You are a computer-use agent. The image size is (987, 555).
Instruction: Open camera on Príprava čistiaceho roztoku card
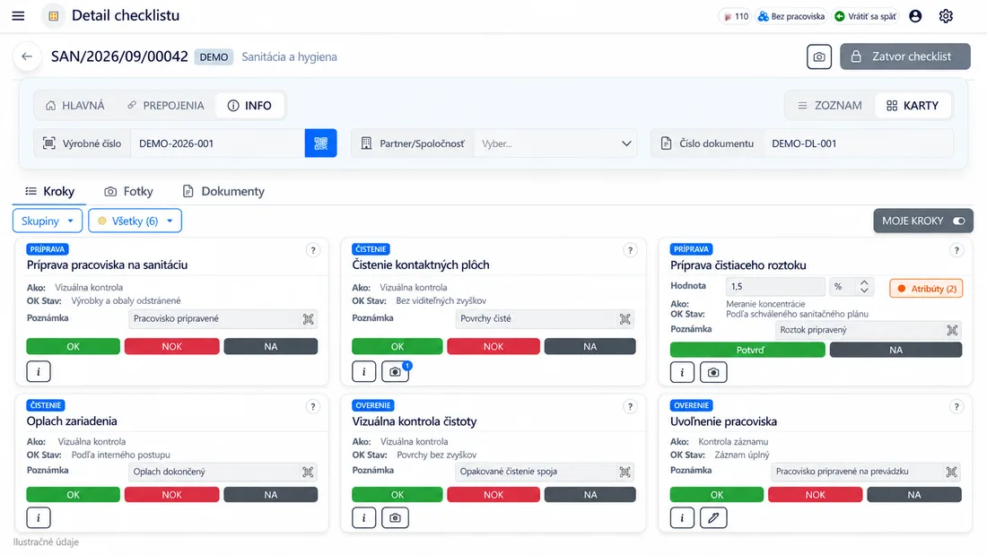(x=713, y=372)
